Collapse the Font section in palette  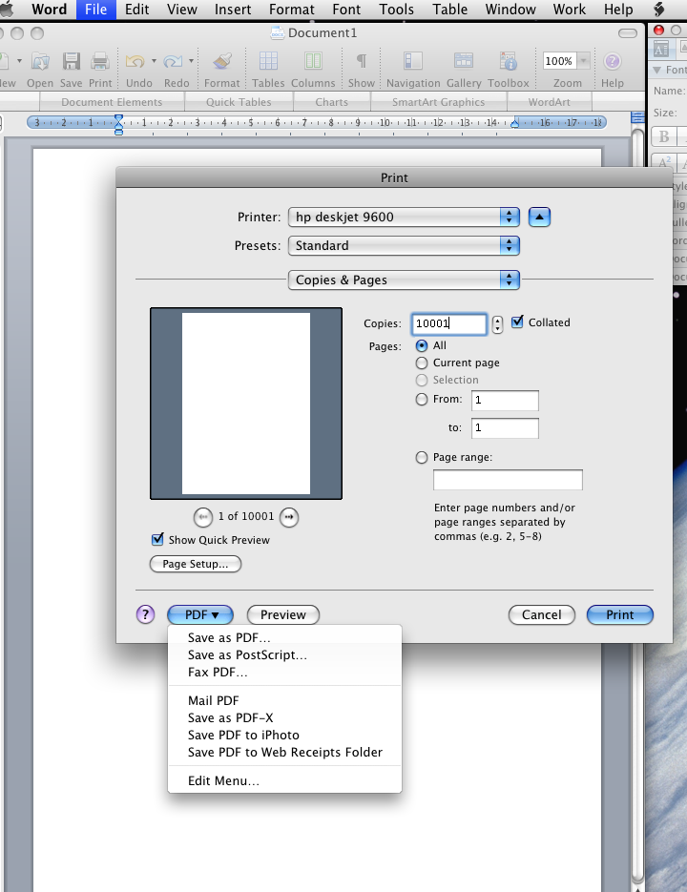point(657,70)
